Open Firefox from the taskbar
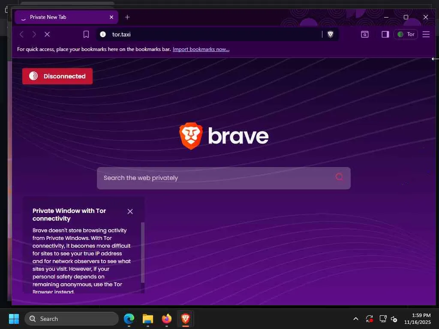Viewport: 439px width, 329px height. coord(167,319)
